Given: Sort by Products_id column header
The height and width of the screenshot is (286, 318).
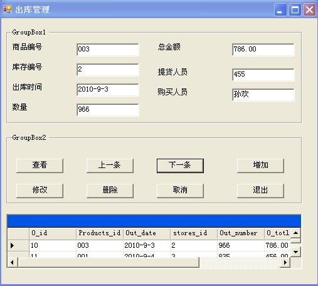Looking at the screenshot, I should point(100,233).
